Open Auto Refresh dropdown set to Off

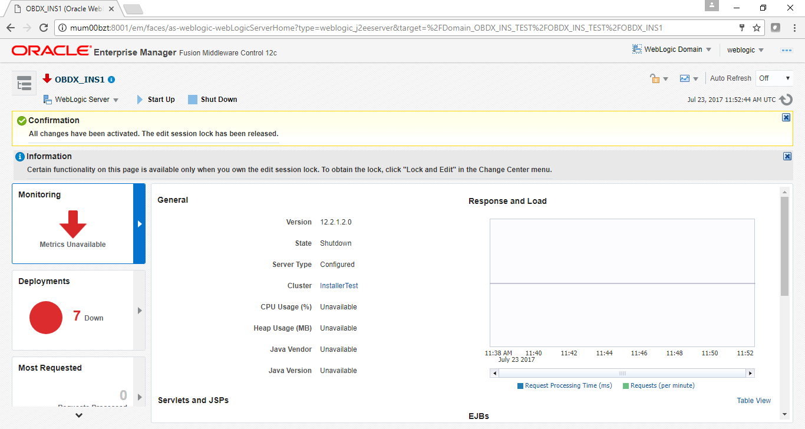click(x=774, y=78)
